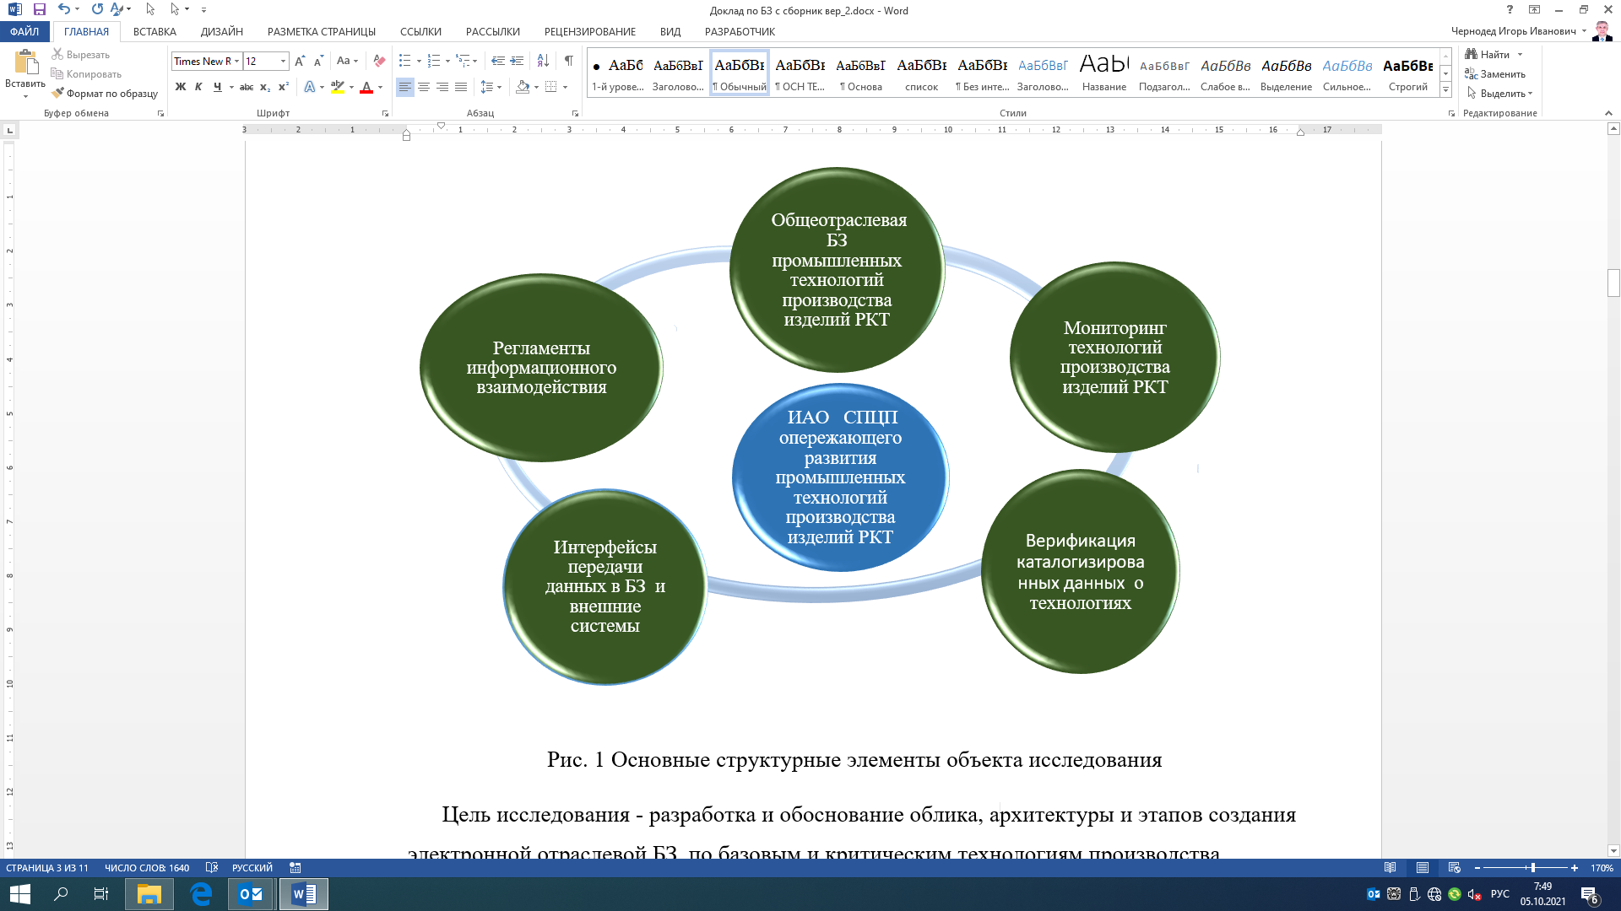The image size is (1621, 911).
Task: Open Find (Найти)
Action: pos(1494,55)
